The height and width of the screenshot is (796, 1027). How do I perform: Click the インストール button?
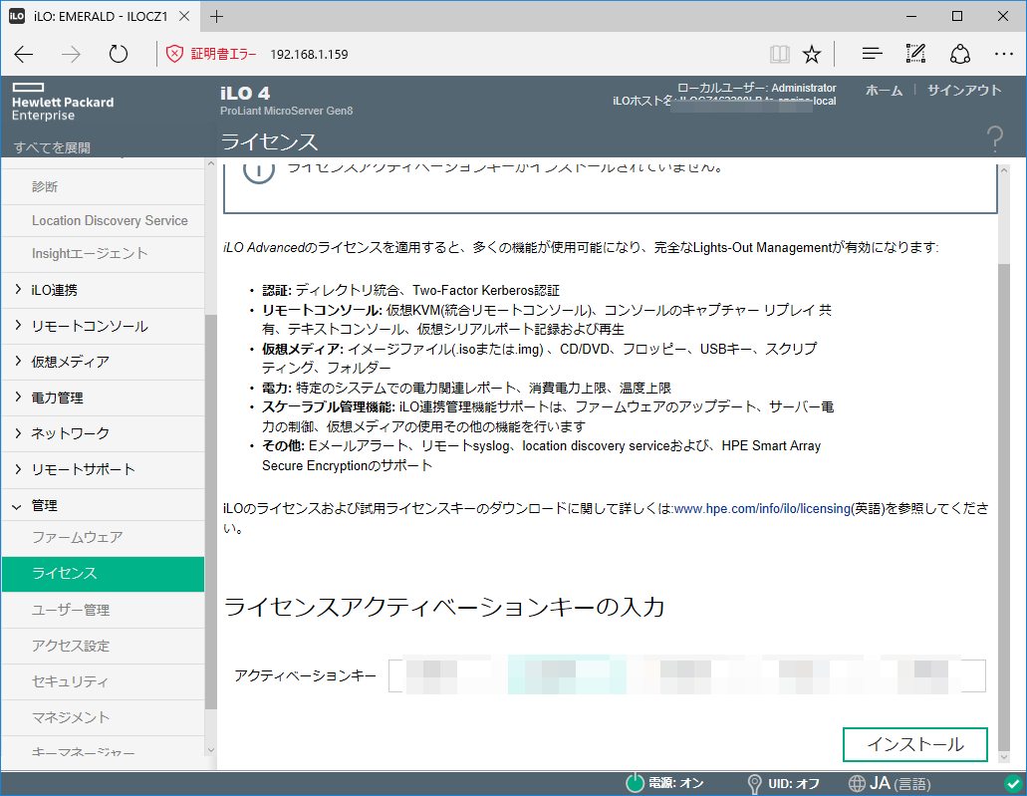(915, 744)
